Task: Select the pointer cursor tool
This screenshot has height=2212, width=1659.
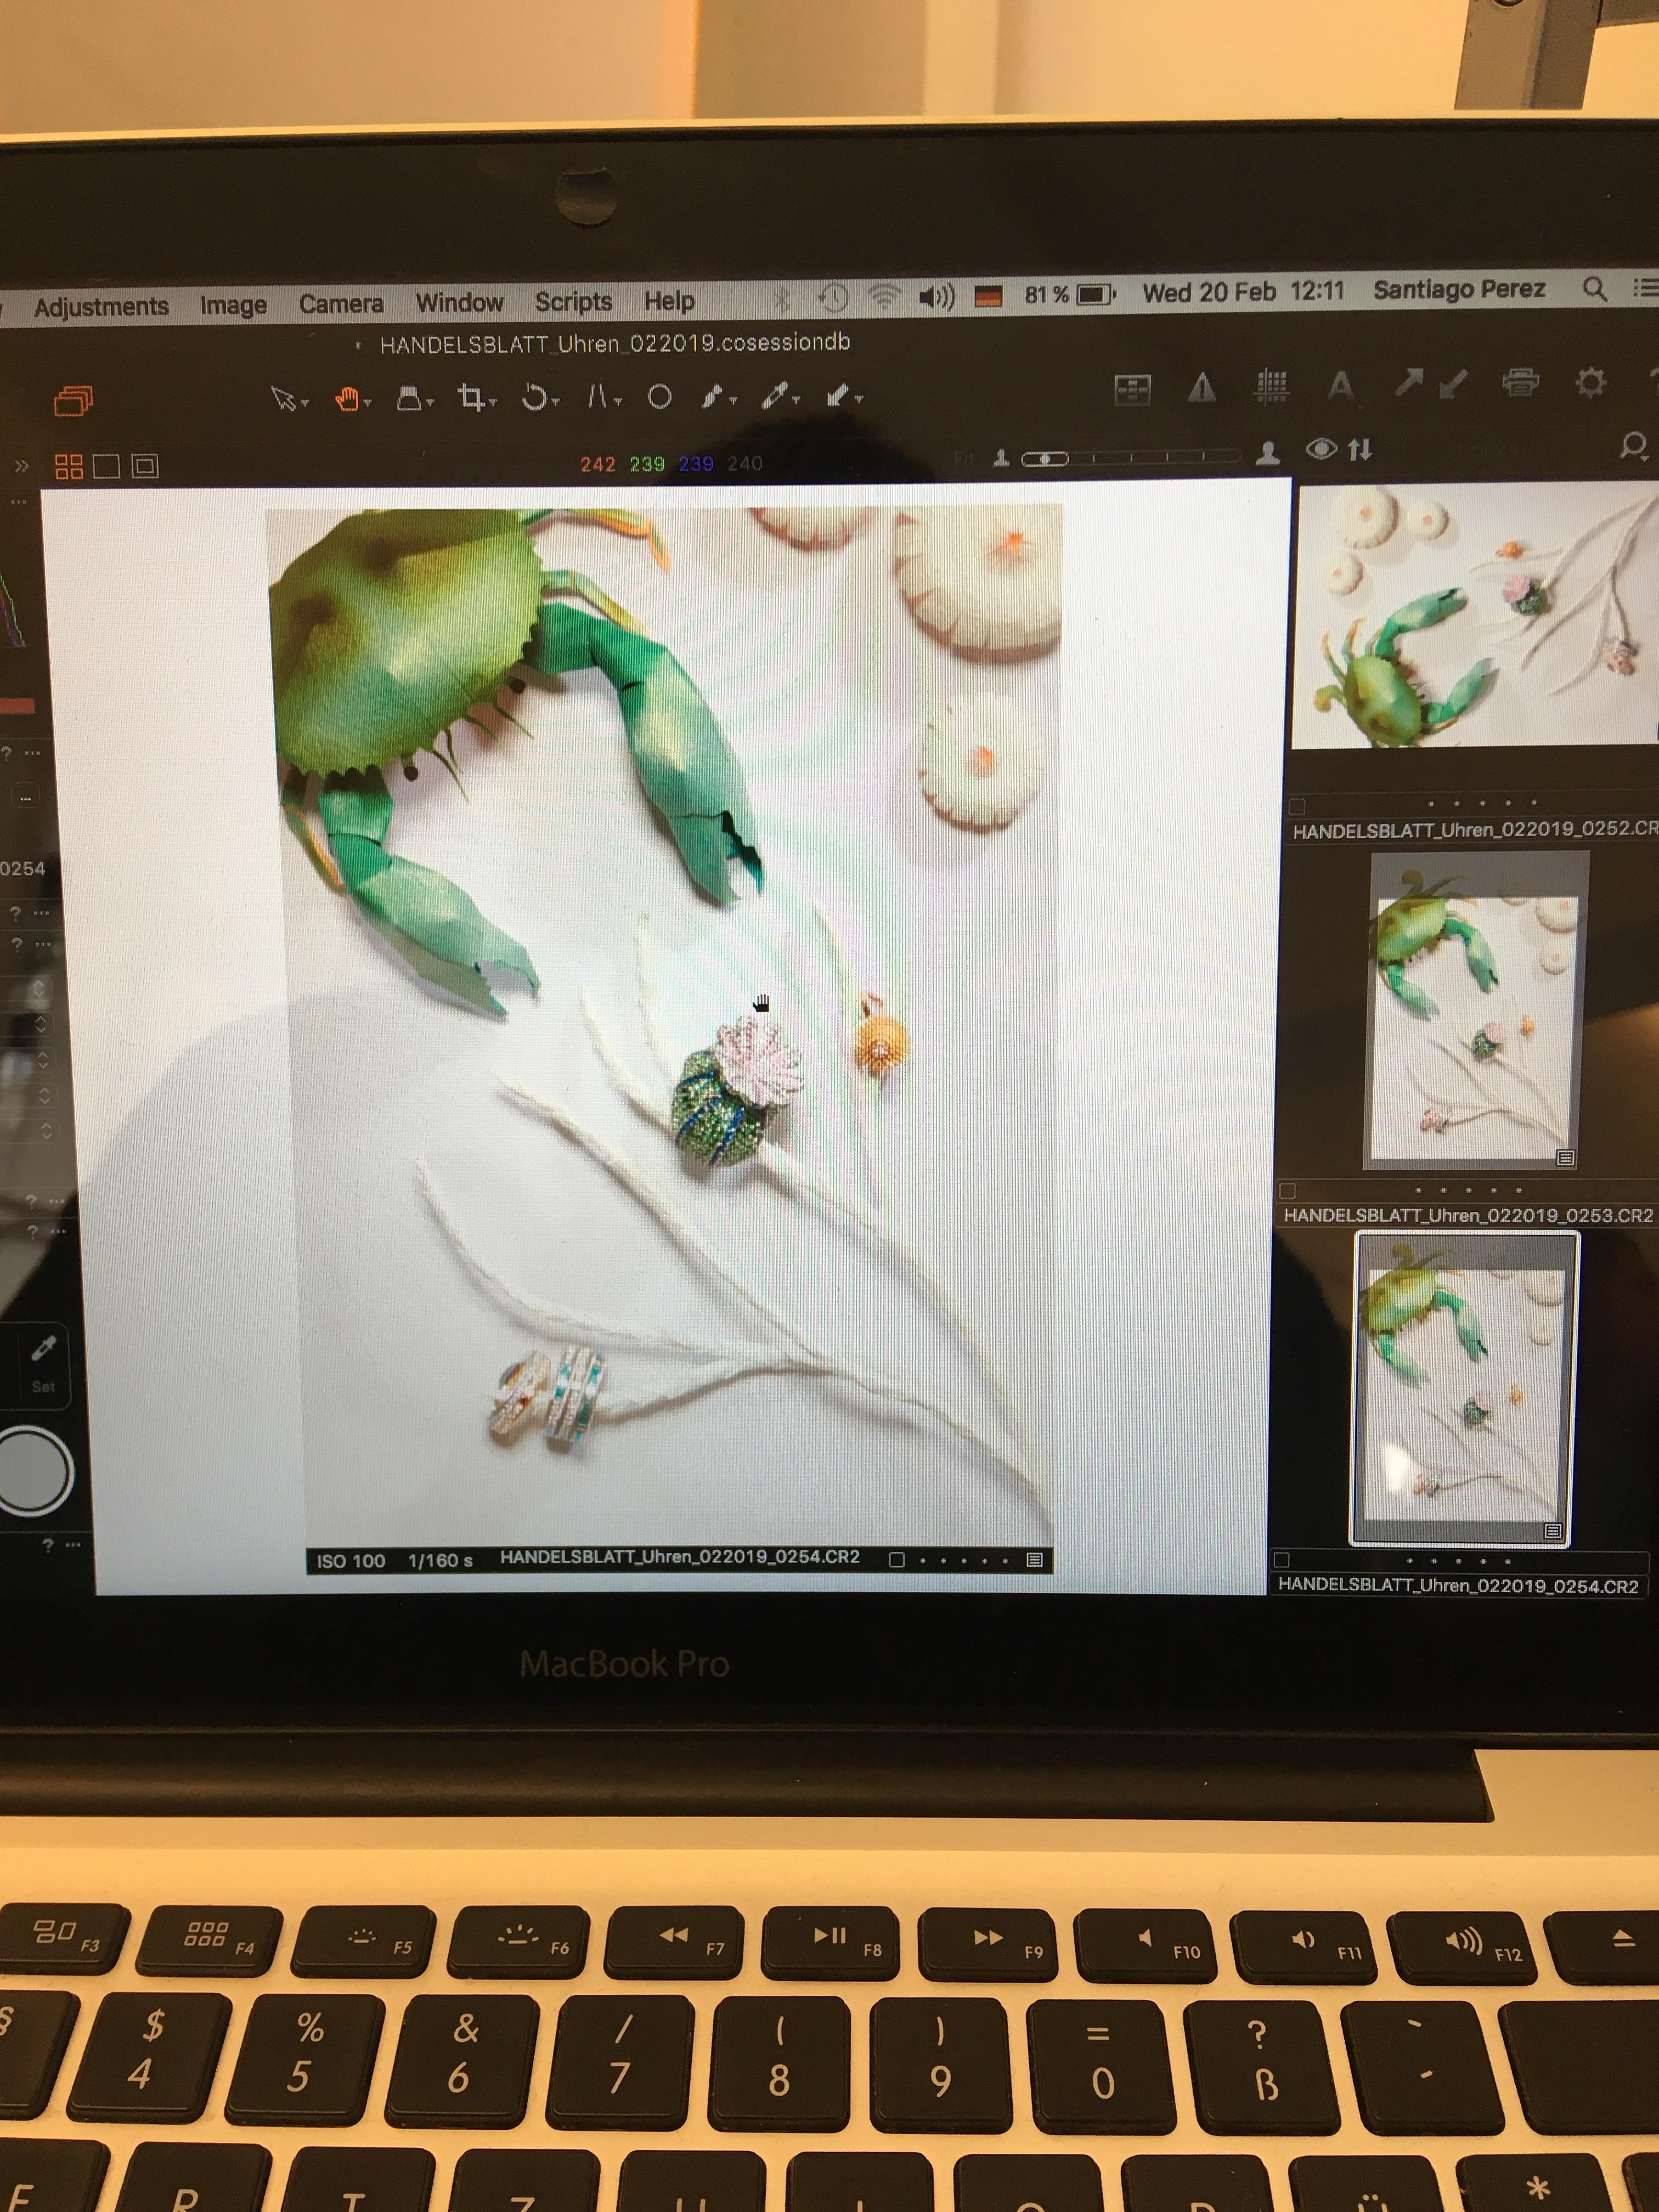Action: coord(283,399)
